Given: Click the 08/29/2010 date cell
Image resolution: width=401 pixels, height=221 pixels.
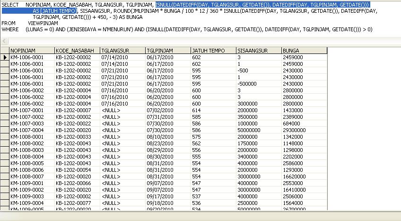Looking at the screenshot, I should [168, 150].
